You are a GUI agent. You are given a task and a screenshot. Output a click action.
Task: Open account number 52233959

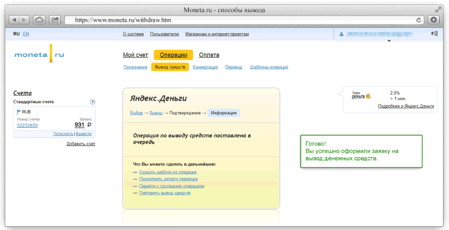click(x=27, y=125)
